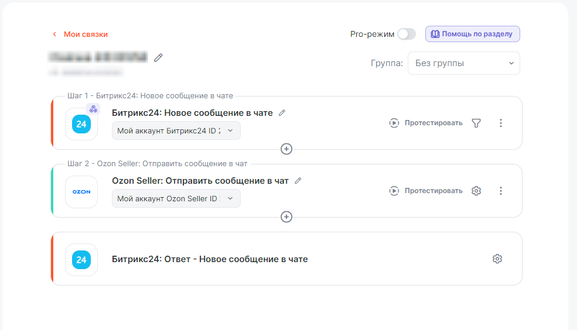This screenshot has height=330, width=577.
Task: Open three-dot menu on Bitrix24 step
Action: pyautogui.click(x=500, y=123)
